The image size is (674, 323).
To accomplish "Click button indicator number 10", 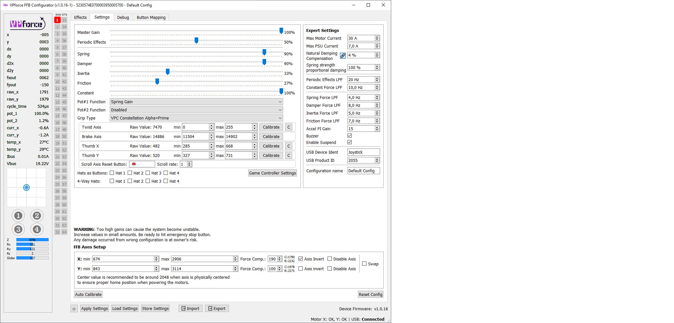I will pyautogui.click(x=57, y=82).
